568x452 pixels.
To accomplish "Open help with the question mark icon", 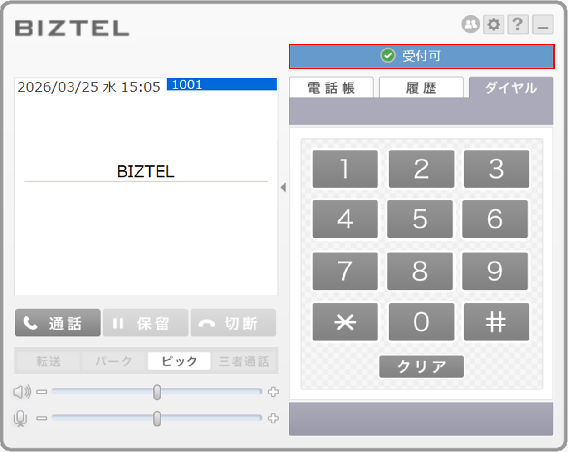I will pos(518,24).
